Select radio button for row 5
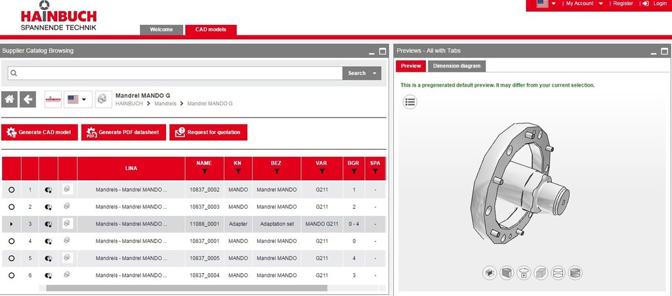This screenshot has height=296, width=672. 12,259
